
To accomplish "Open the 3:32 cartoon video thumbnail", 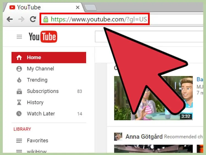I will coord(153,98).
